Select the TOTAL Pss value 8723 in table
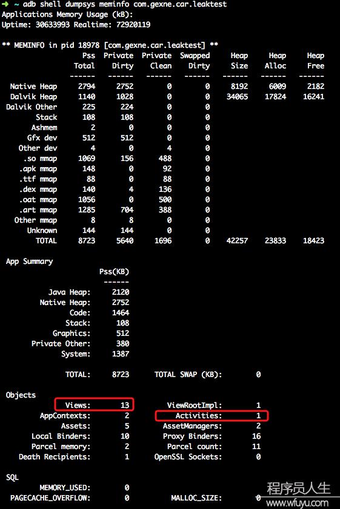The width and height of the screenshot is (340, 509). (x=87, y=241)
